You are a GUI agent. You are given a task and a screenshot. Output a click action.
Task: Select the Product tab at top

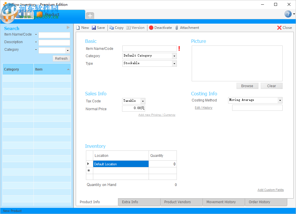click(x=52, y=15)
